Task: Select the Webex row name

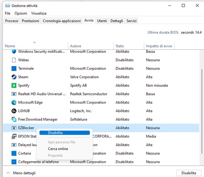Action: tap(24, 60)
